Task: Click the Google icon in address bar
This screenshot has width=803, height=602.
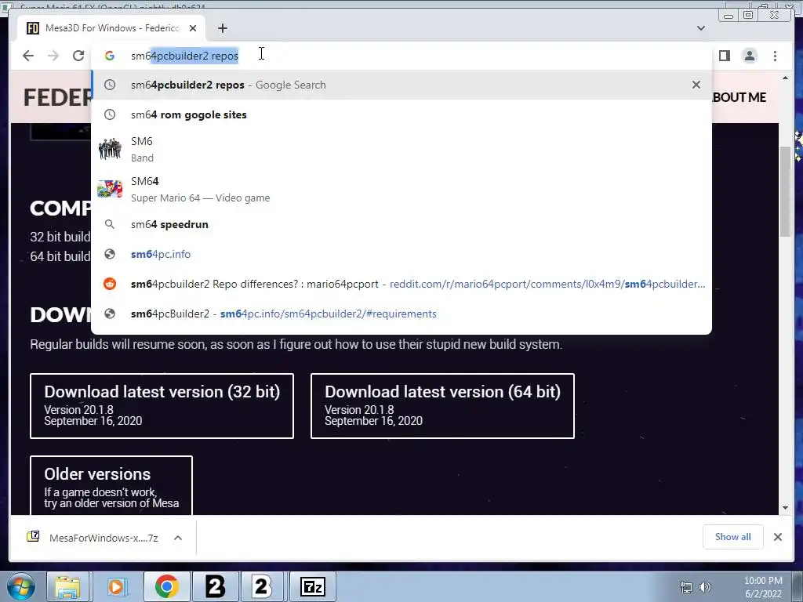Action: pyautogui.click(x=110, y=56)
